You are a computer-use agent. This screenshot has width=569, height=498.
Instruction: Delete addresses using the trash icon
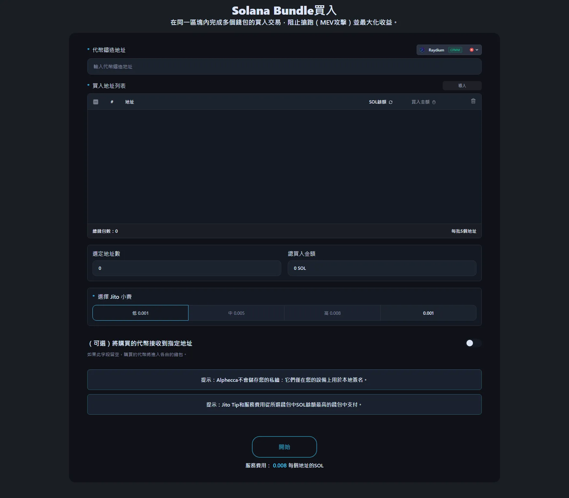click(473, 101)
